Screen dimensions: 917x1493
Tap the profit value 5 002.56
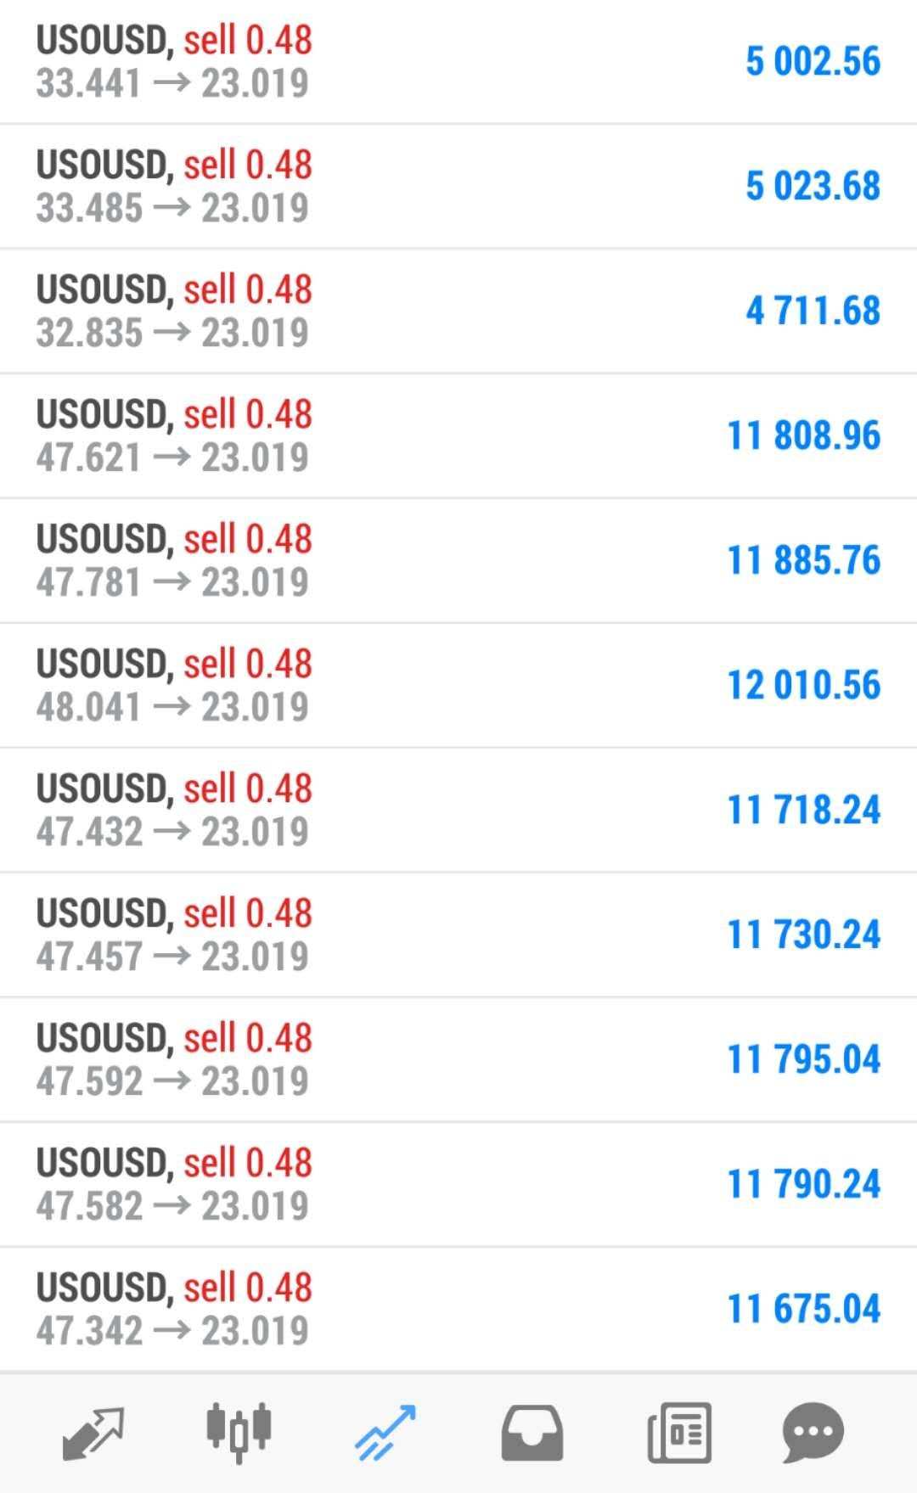[x=813, y=62]
